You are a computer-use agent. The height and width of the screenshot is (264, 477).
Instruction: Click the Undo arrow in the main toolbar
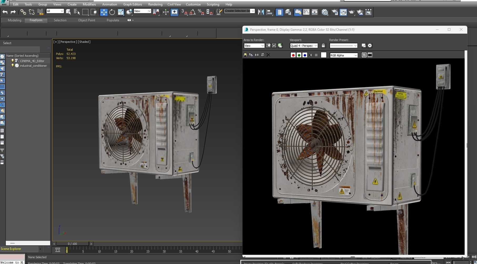[x=5, y=12]
